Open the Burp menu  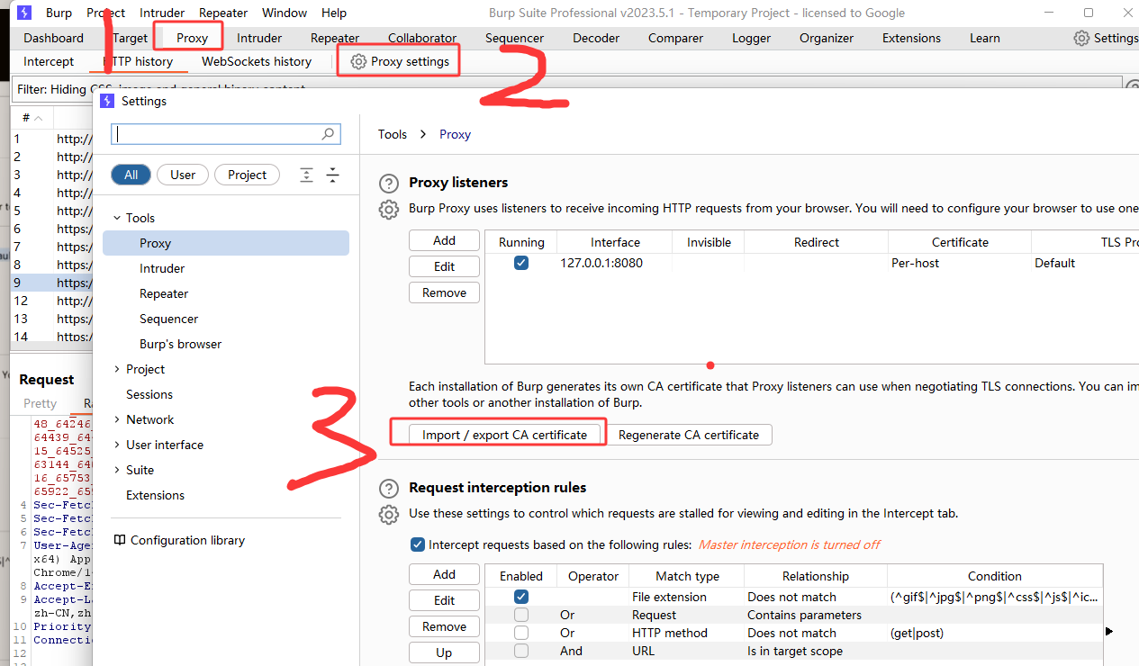59,13
